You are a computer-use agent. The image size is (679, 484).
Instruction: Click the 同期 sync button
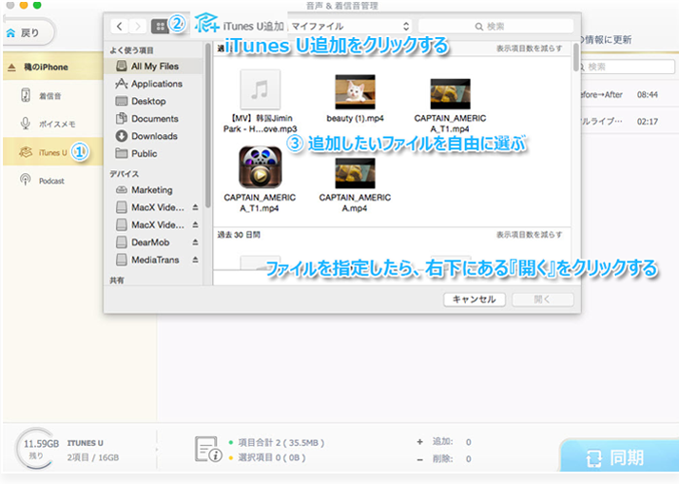pos(618,458)
